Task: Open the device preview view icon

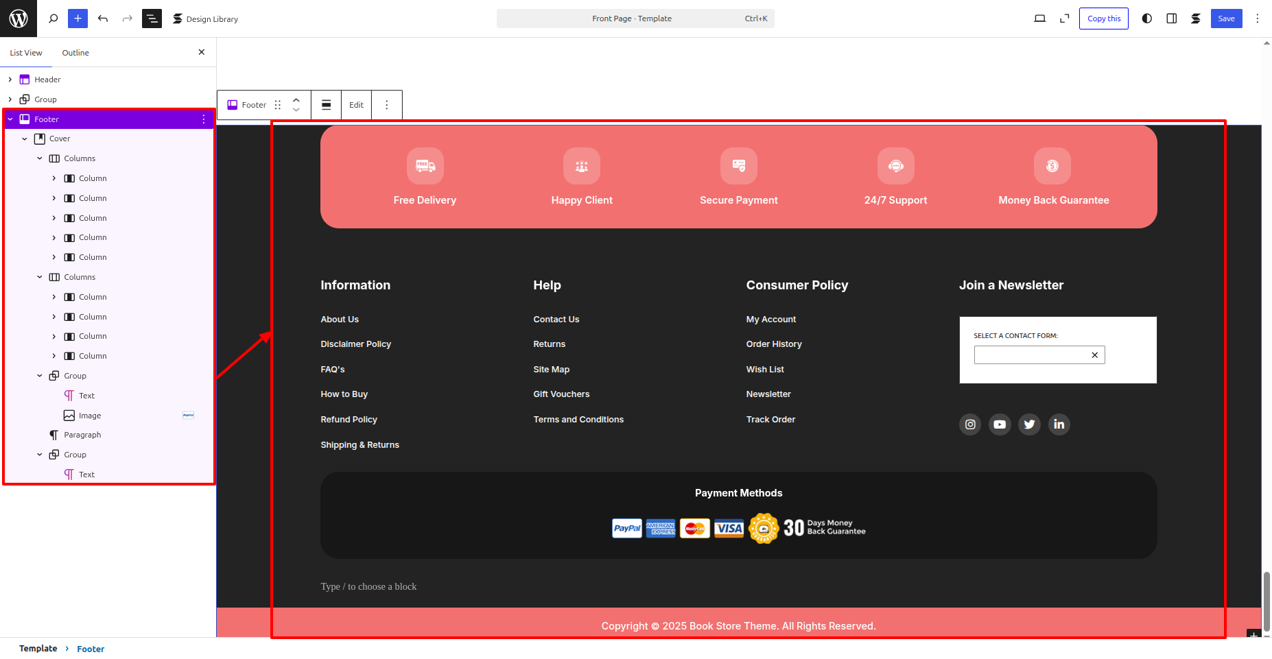Action: pyautogui.click(x=1039, y=19)
